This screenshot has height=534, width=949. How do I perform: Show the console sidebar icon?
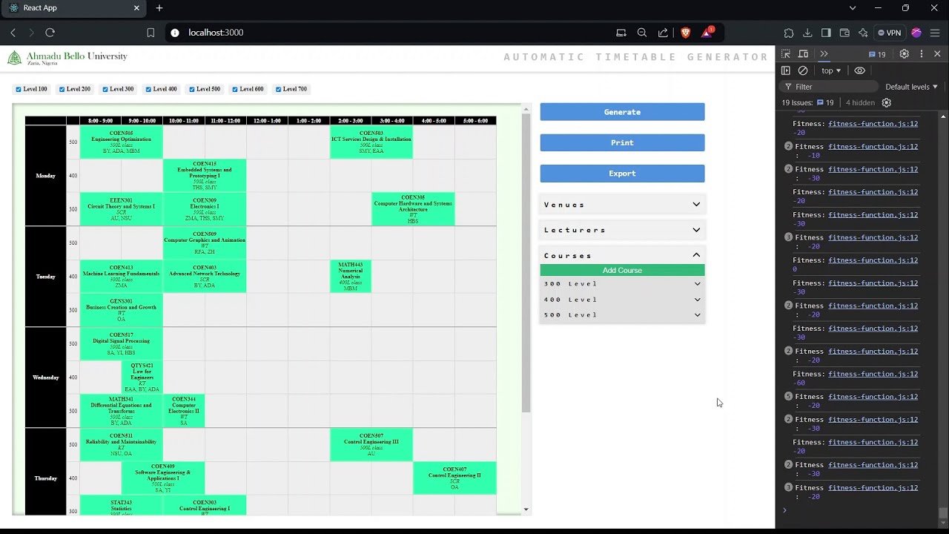pyautogui.click(x=786, y=70)
